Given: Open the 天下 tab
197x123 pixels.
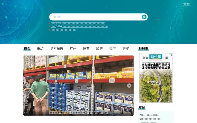Looking at the screenshot, I should (112, 48).
